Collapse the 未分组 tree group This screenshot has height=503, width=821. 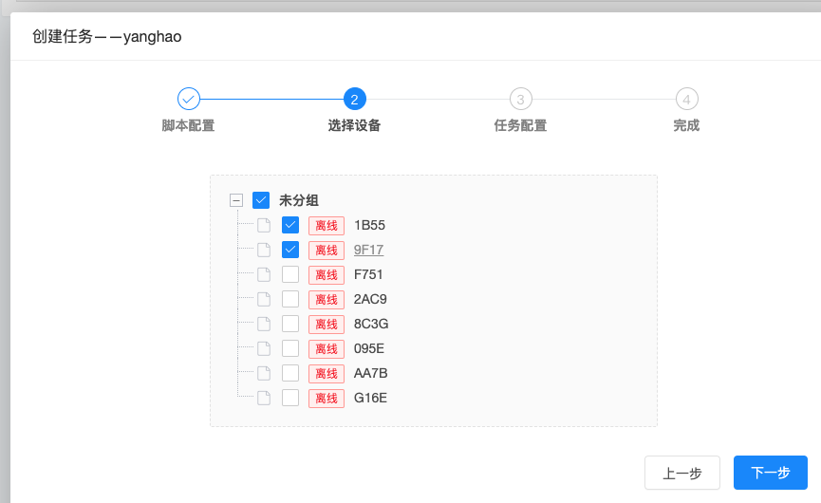tap(236, 200)
